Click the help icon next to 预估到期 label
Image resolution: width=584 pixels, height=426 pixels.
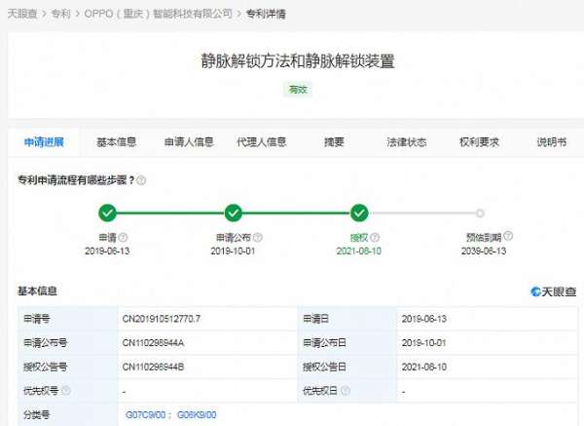click(x=508, y=236)
